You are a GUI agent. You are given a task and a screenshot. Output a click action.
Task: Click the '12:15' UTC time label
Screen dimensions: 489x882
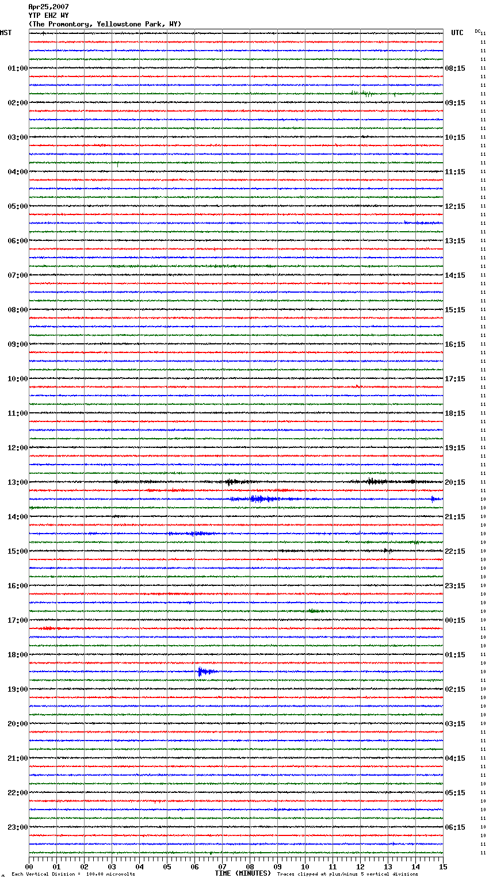tap(455, 206)
